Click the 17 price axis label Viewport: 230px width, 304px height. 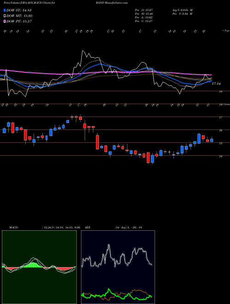[220, 117]
